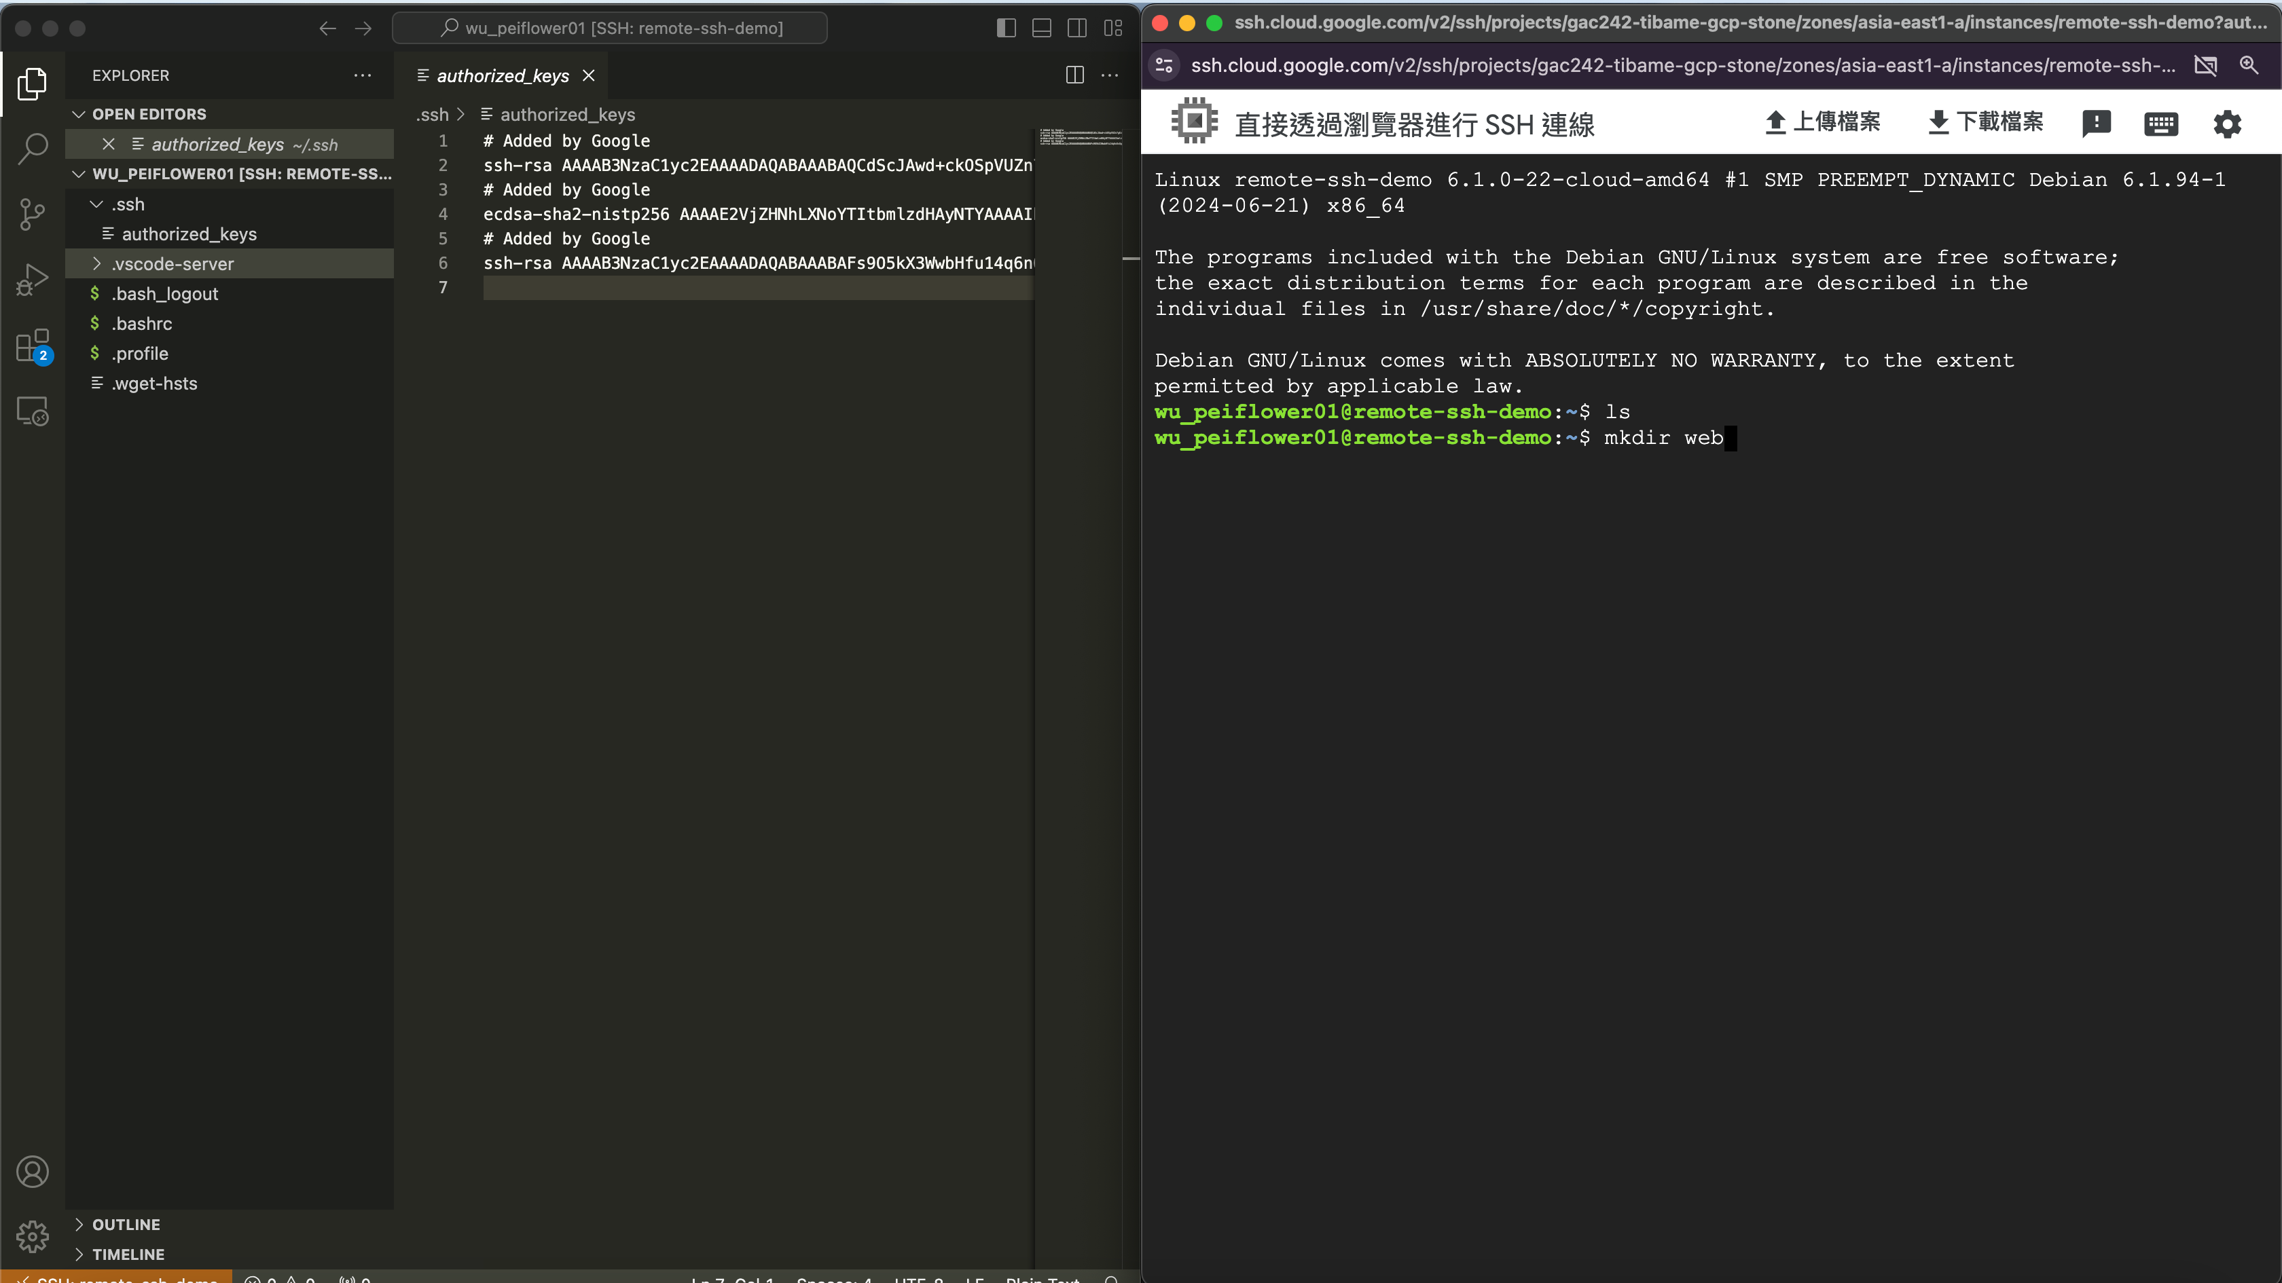2282x1283 pixels.
Task: Open the Remote Explorer view
Action: click(x=33, y=411)
